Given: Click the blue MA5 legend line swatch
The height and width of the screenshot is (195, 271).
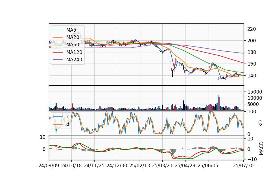Looking at the screenshot, I should click(58, 30).
